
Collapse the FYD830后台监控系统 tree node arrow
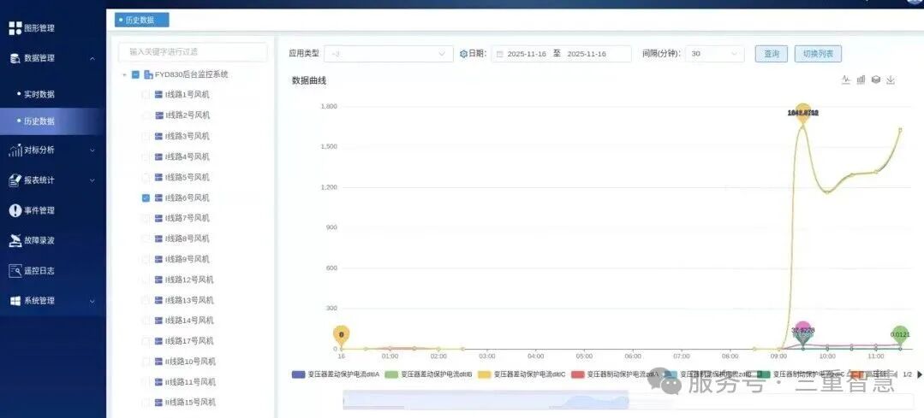click(x=124, y=74)
